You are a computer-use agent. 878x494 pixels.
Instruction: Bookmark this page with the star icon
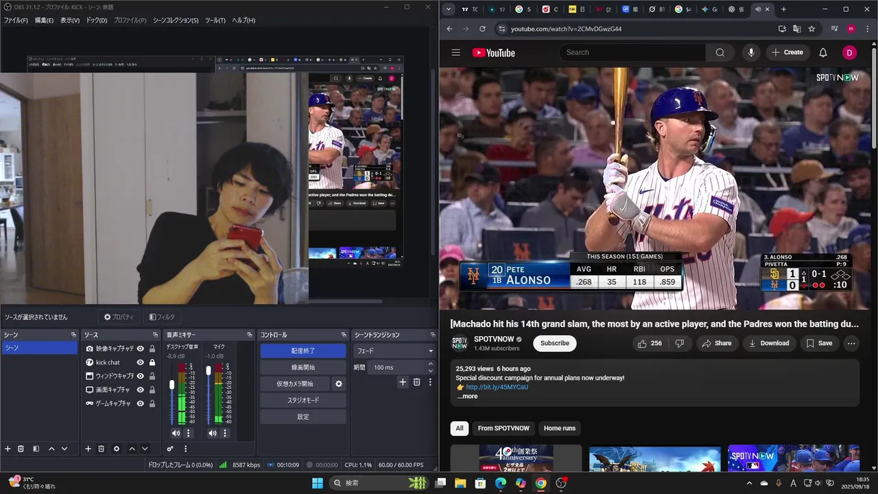point(811,29)
